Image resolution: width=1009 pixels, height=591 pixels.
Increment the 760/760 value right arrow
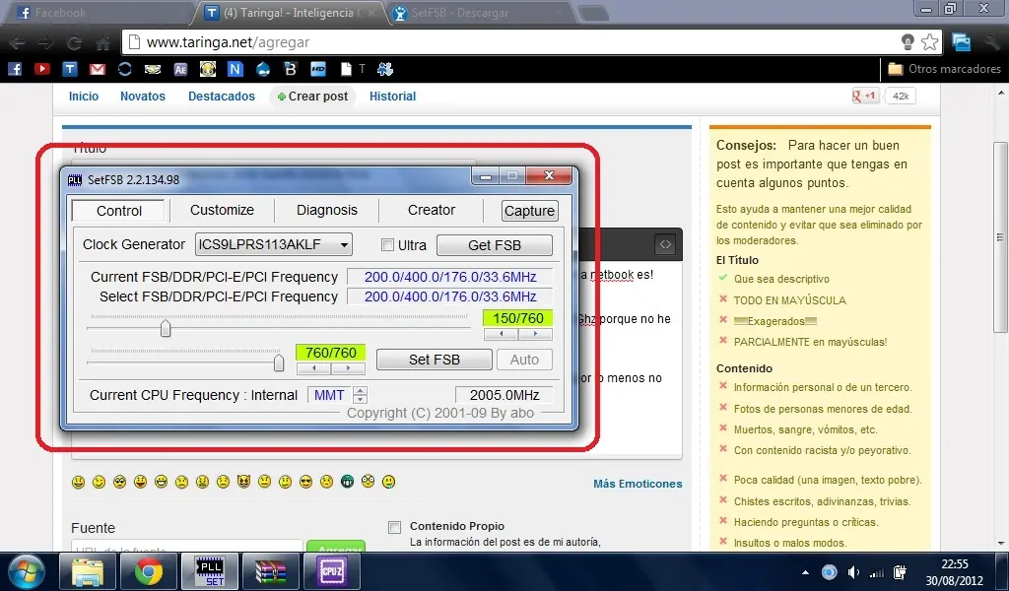pyautogui.click(x=348, y=368)
